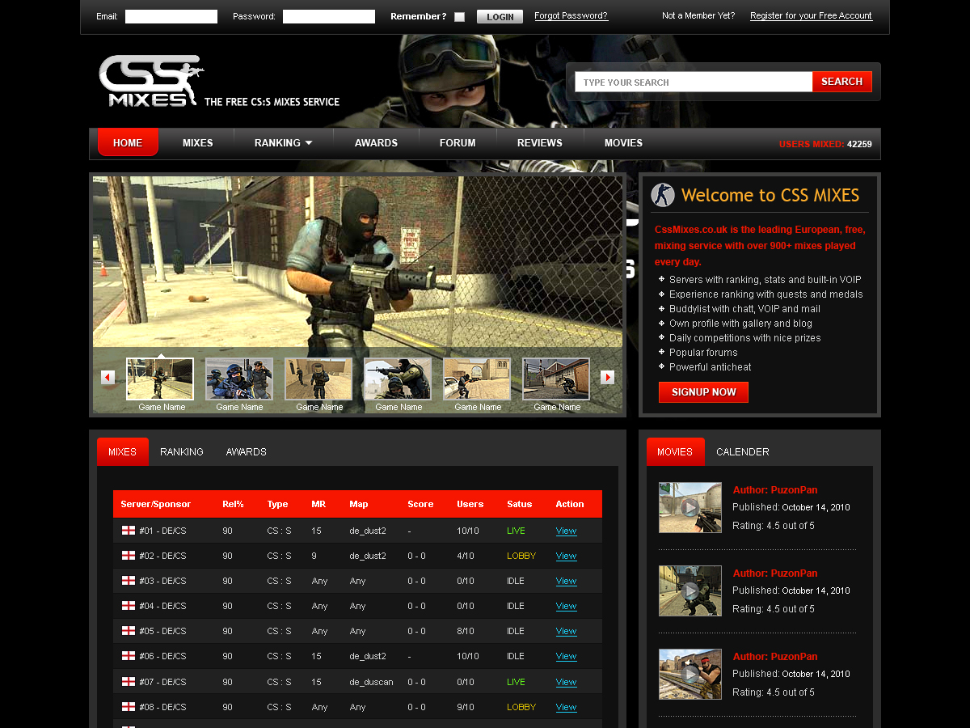Select the third carousel game thumbnail
Screen dimensions: 970x728
pyautogui.click(x=318, y=379)
